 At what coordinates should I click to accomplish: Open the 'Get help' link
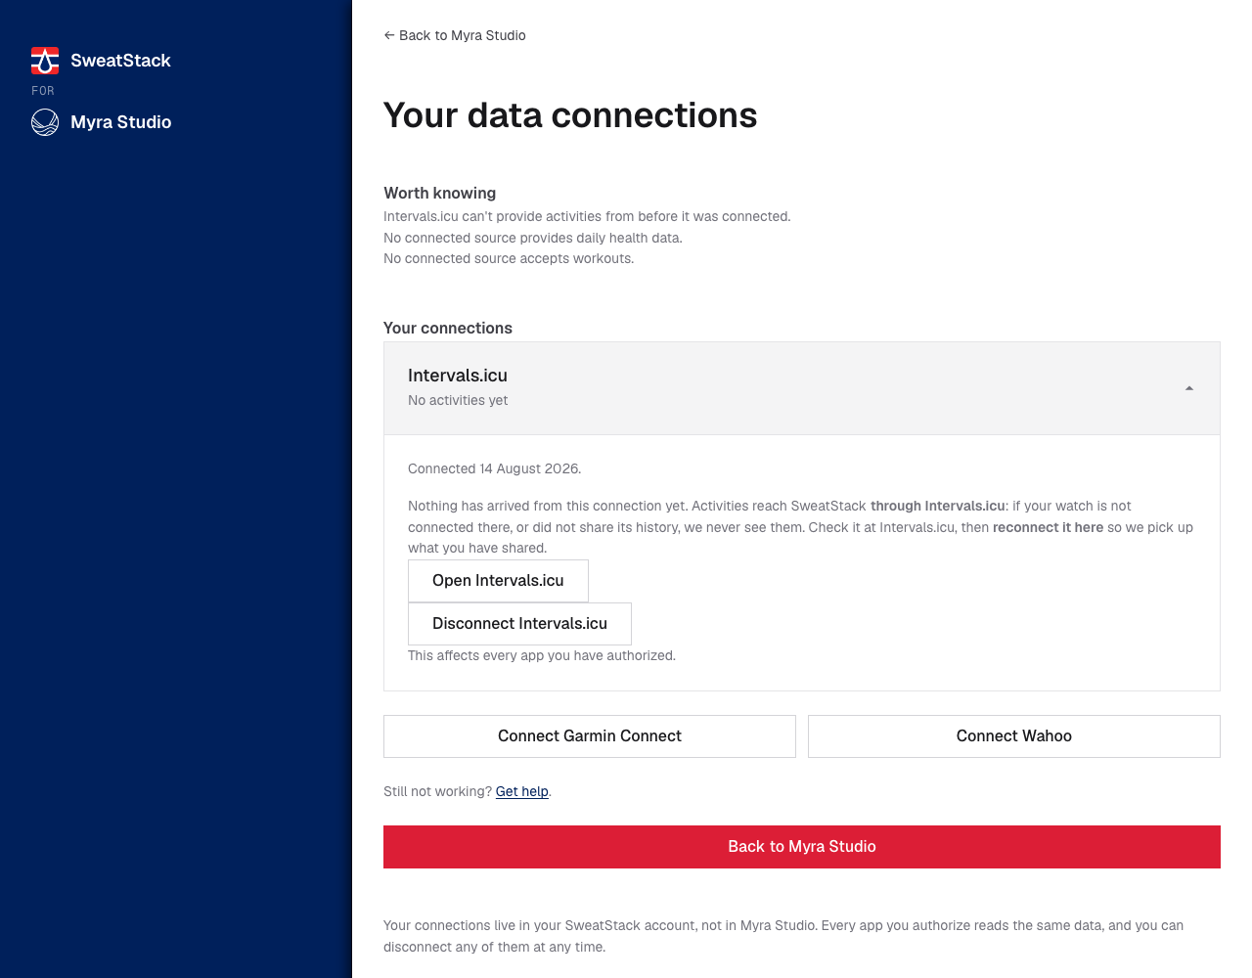click(x=521, y=791)
